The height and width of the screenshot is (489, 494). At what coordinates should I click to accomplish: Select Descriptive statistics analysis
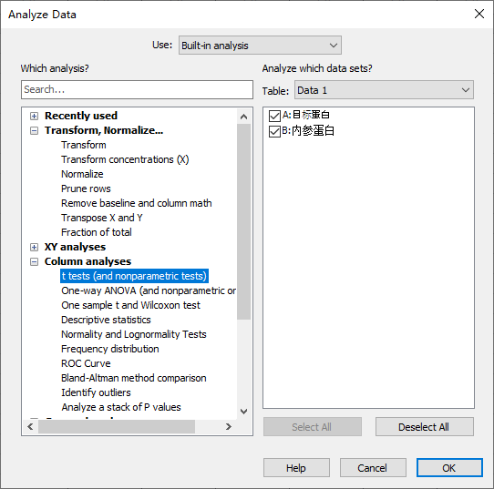click(106, 320)
